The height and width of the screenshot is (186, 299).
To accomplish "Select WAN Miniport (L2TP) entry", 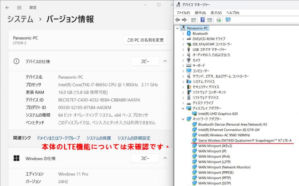I will pos(214,162).
